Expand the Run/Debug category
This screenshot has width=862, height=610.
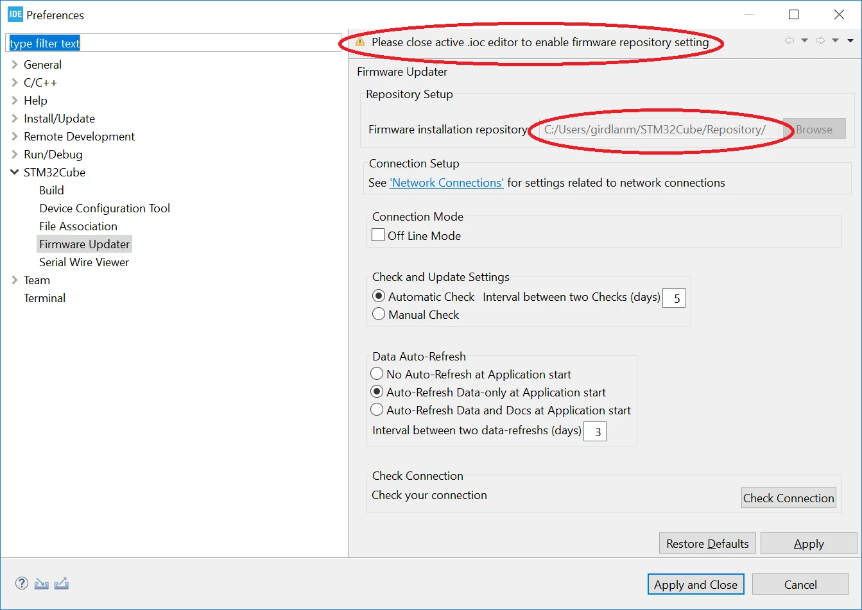[x=15, y=155]
